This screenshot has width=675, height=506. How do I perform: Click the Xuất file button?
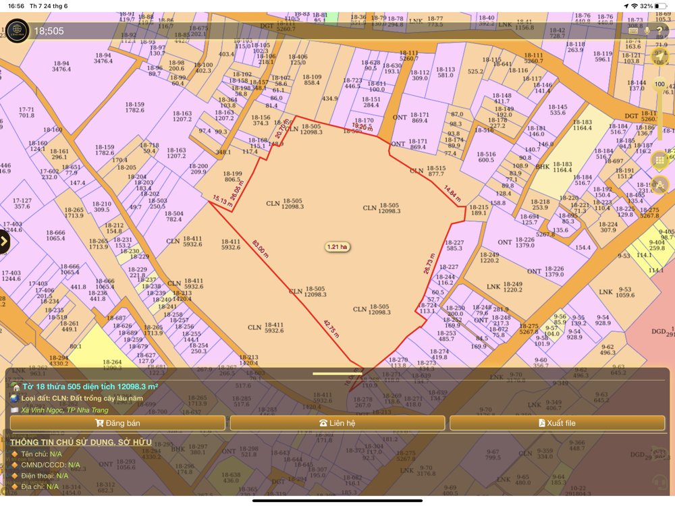[x=557, y=423]
